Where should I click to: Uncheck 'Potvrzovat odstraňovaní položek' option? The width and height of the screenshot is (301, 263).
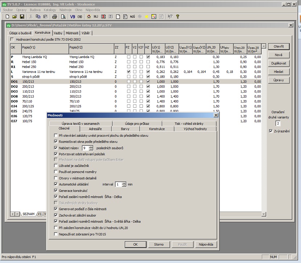pyautogui.click(x=56, y=154)
